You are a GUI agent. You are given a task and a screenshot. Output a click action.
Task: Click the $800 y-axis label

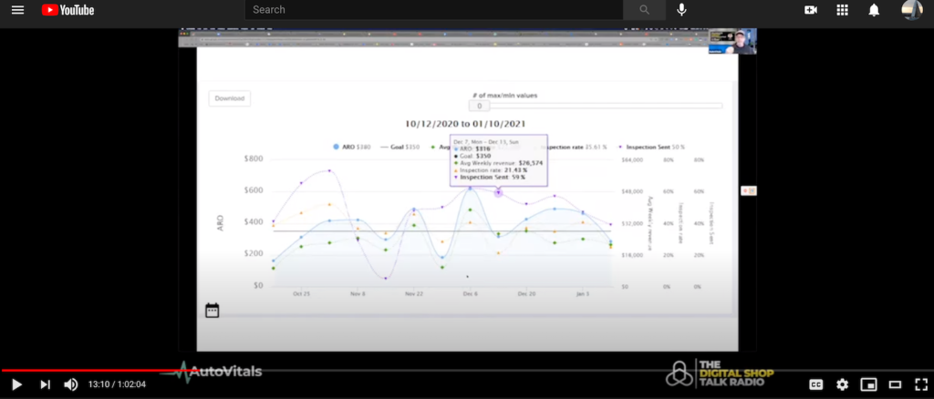254,159
